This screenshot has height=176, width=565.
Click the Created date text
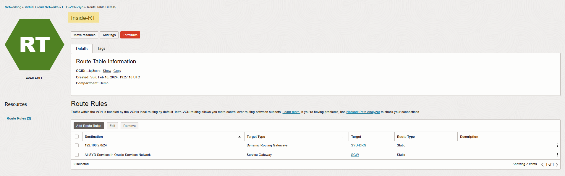108,77
